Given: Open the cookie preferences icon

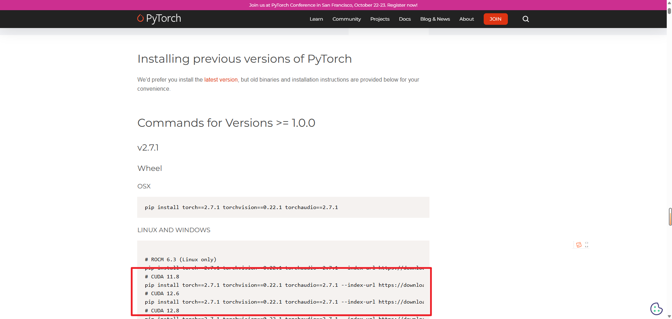Looking at the screenshot, I should 656,309.
